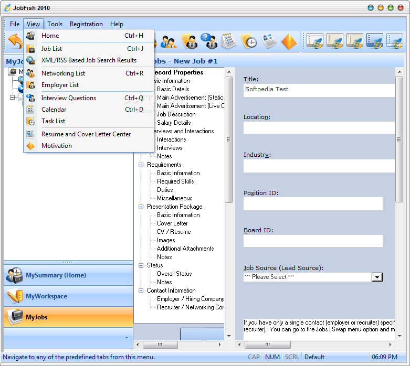Select Duties tree item
410x366 pixels.
pos(165,190)
